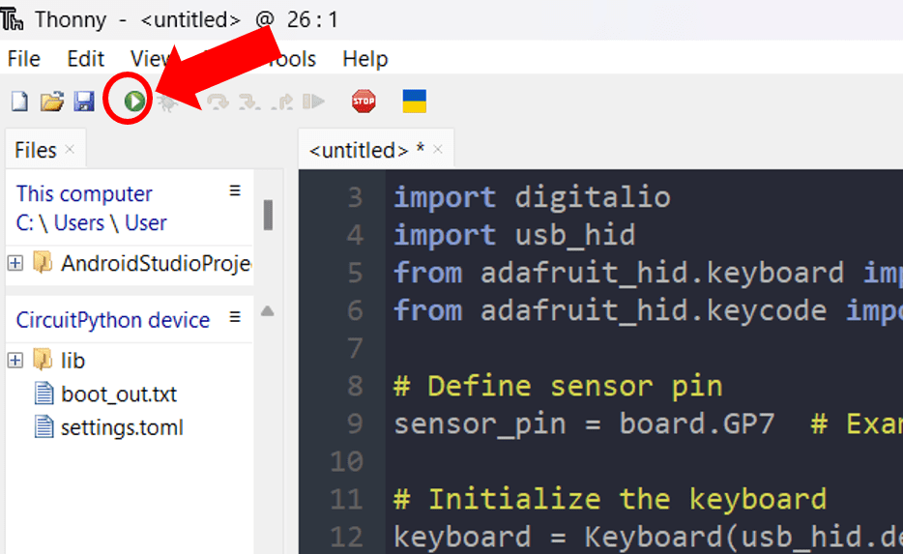
Task: Save the script using the floppy icon
Action: pyautogui.click(x=83, y=102)
